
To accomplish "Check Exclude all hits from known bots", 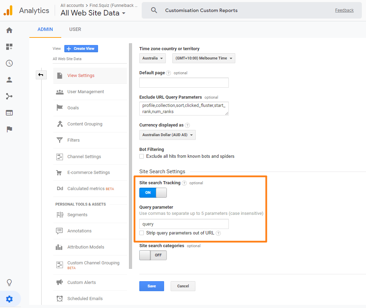I will click(x=141, y=156).
